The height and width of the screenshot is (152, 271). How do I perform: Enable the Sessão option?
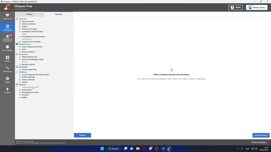point(20,34)
